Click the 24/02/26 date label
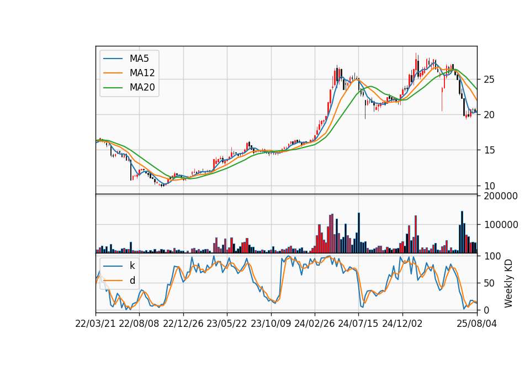The height and width of the screenshot is (381, 530). 314,324
